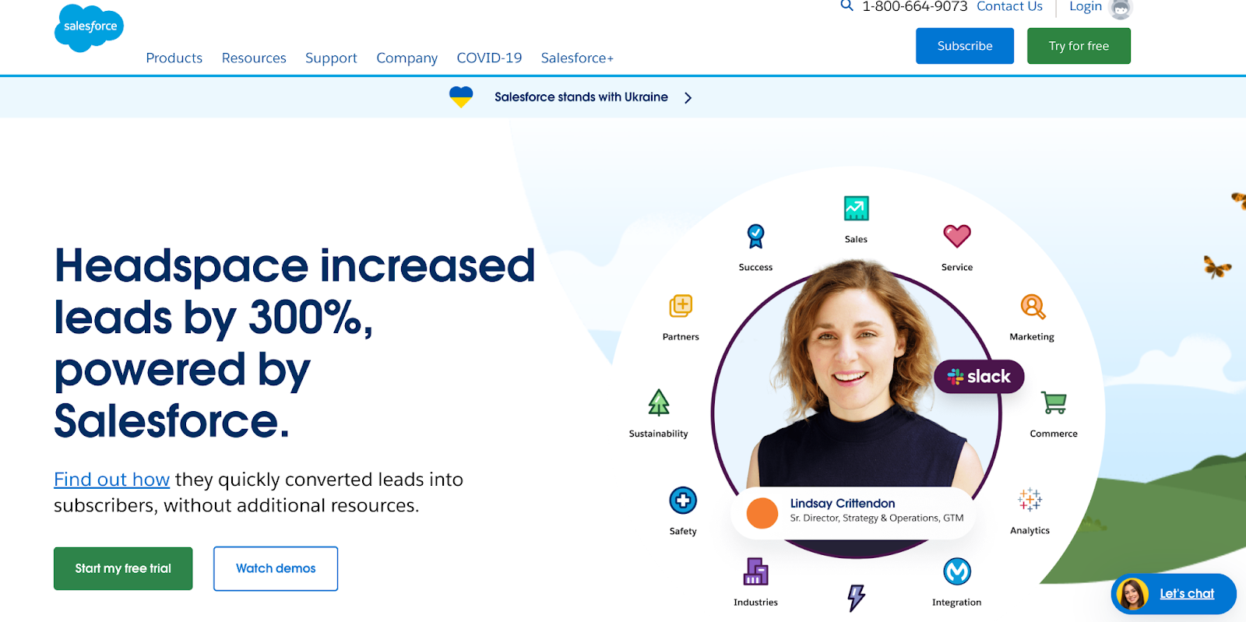The image size is (1246, 622).
Task: Open the Resources menu
Action: coord(254,58)
